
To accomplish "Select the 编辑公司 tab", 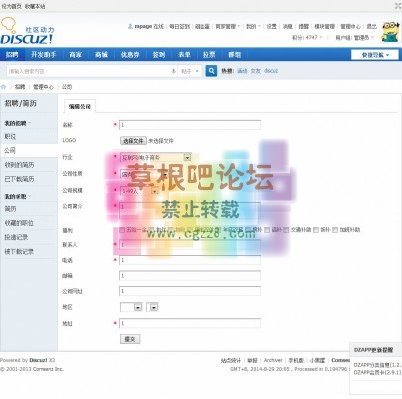I will (x=80, y=107).
